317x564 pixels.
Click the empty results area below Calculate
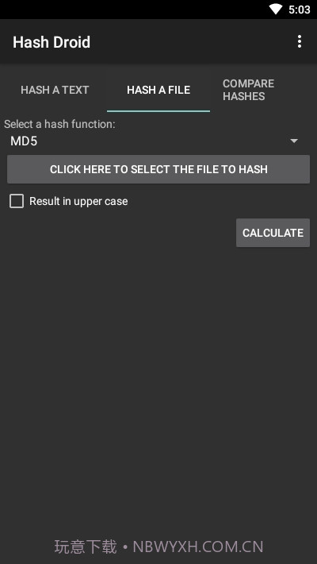point(158,388)
